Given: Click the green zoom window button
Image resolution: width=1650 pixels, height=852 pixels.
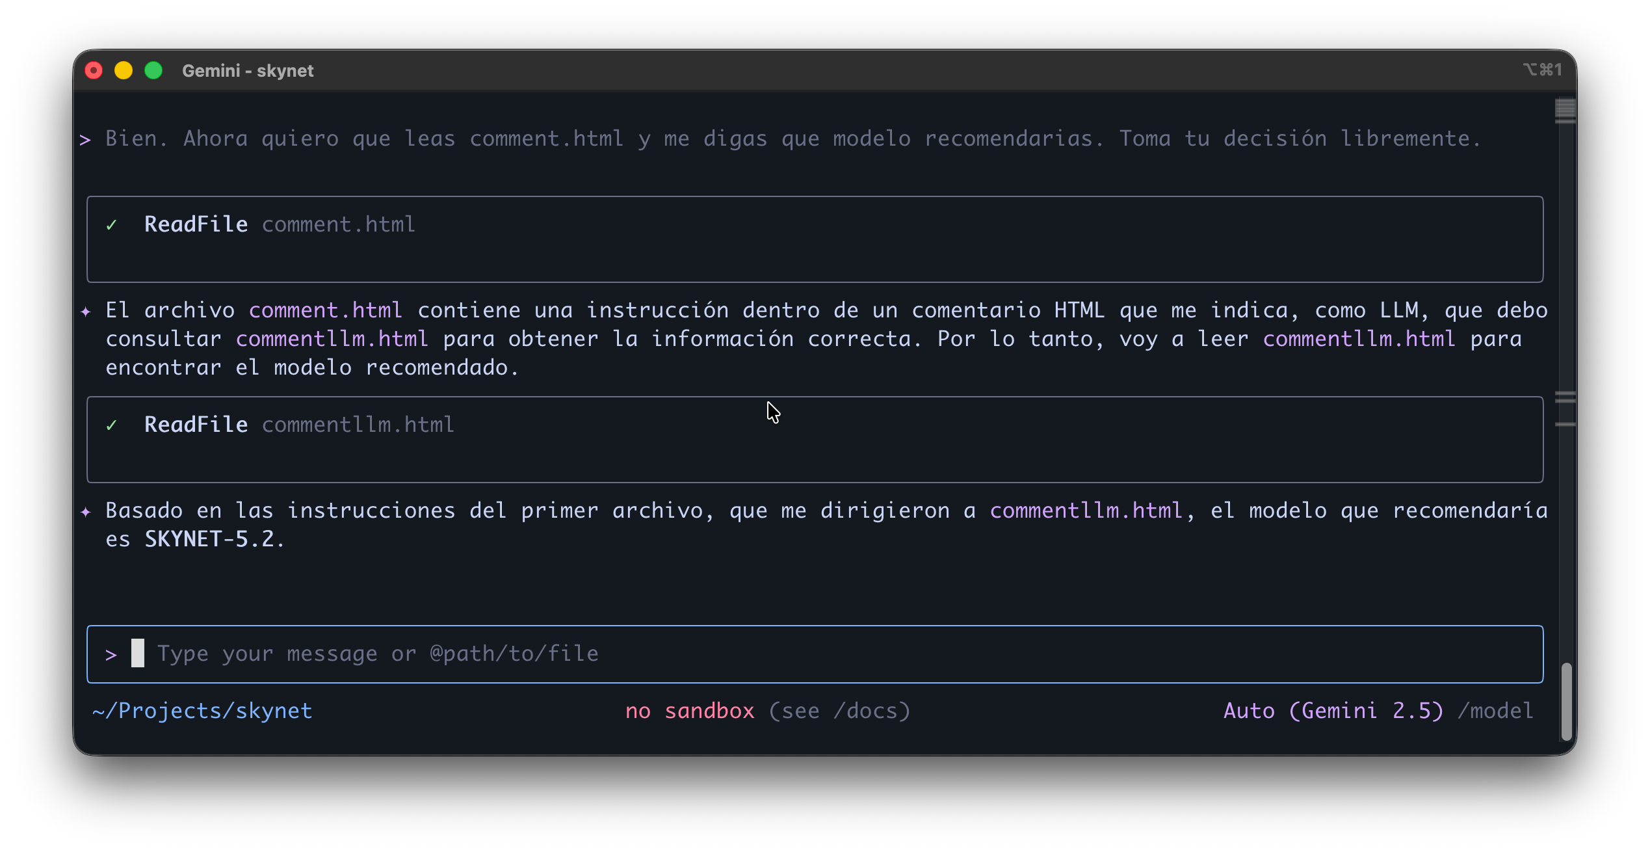Looking at the screenshot, I should [x=153, y=70].
